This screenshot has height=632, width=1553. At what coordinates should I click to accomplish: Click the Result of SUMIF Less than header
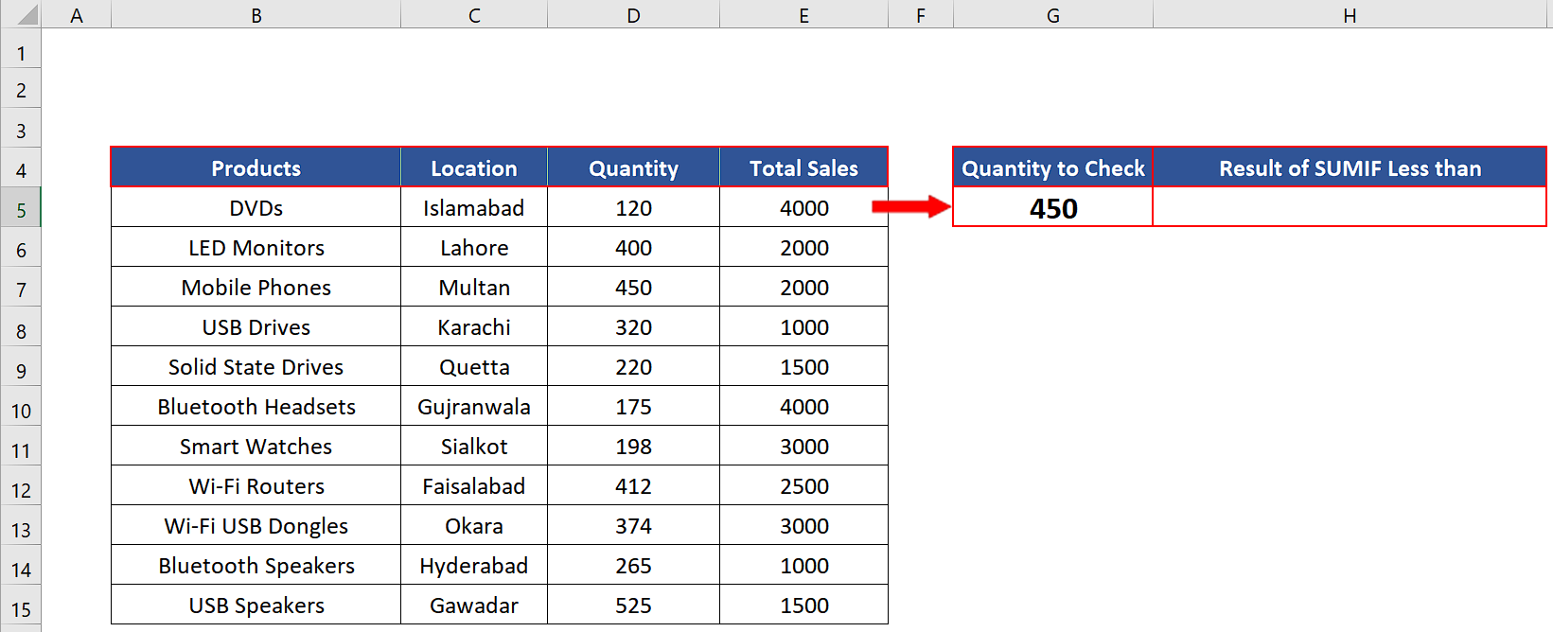tap(1350, 167)
